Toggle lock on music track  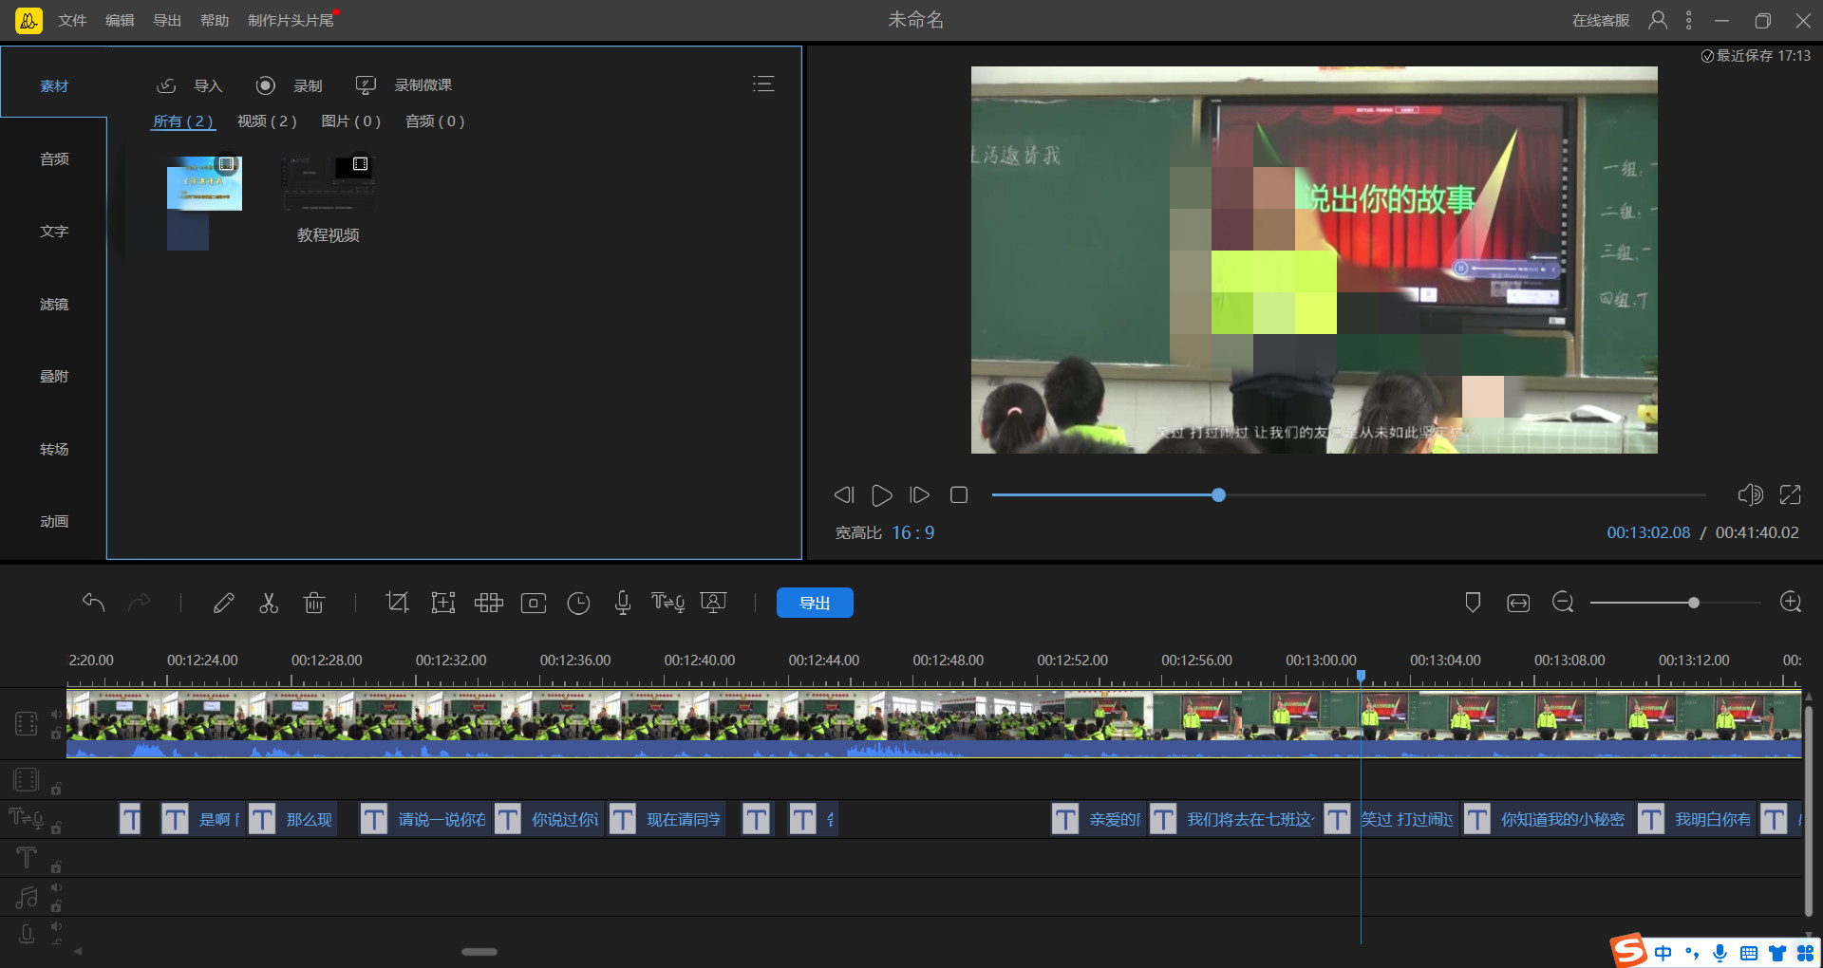click(x=57, y=906)
